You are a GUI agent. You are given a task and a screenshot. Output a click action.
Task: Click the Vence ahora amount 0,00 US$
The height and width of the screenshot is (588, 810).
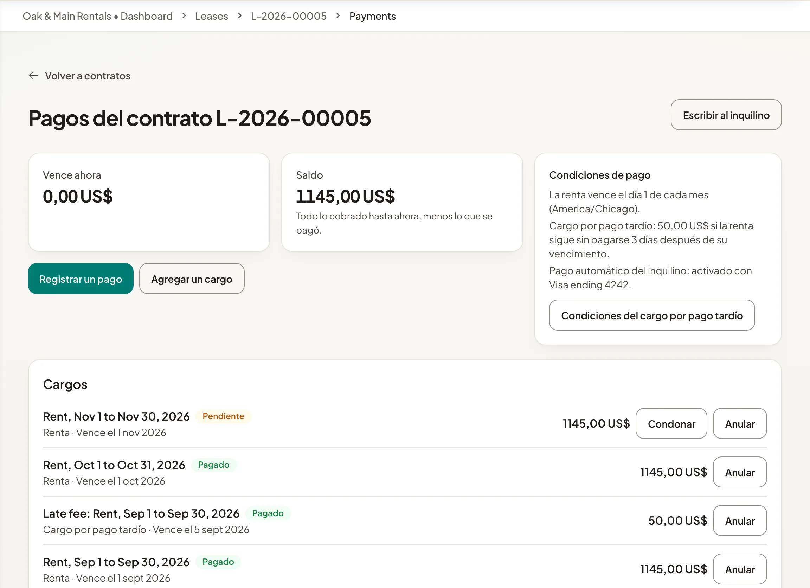tap(78, 197)
